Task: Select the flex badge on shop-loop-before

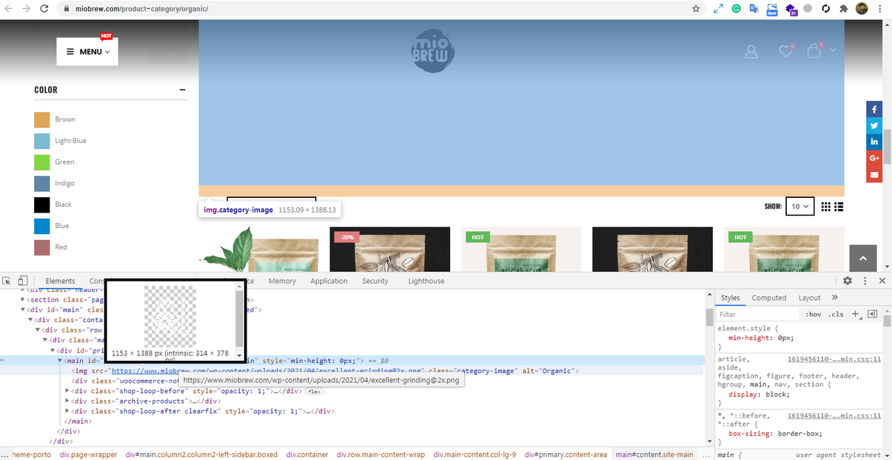Action: tap(314, 391)
